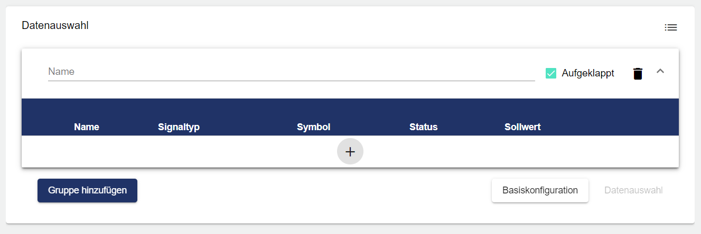The width and height of the screenshot is (701, 234).
Task: Open the list menu icon beside Datenauswahl
Action: (670, 27)
